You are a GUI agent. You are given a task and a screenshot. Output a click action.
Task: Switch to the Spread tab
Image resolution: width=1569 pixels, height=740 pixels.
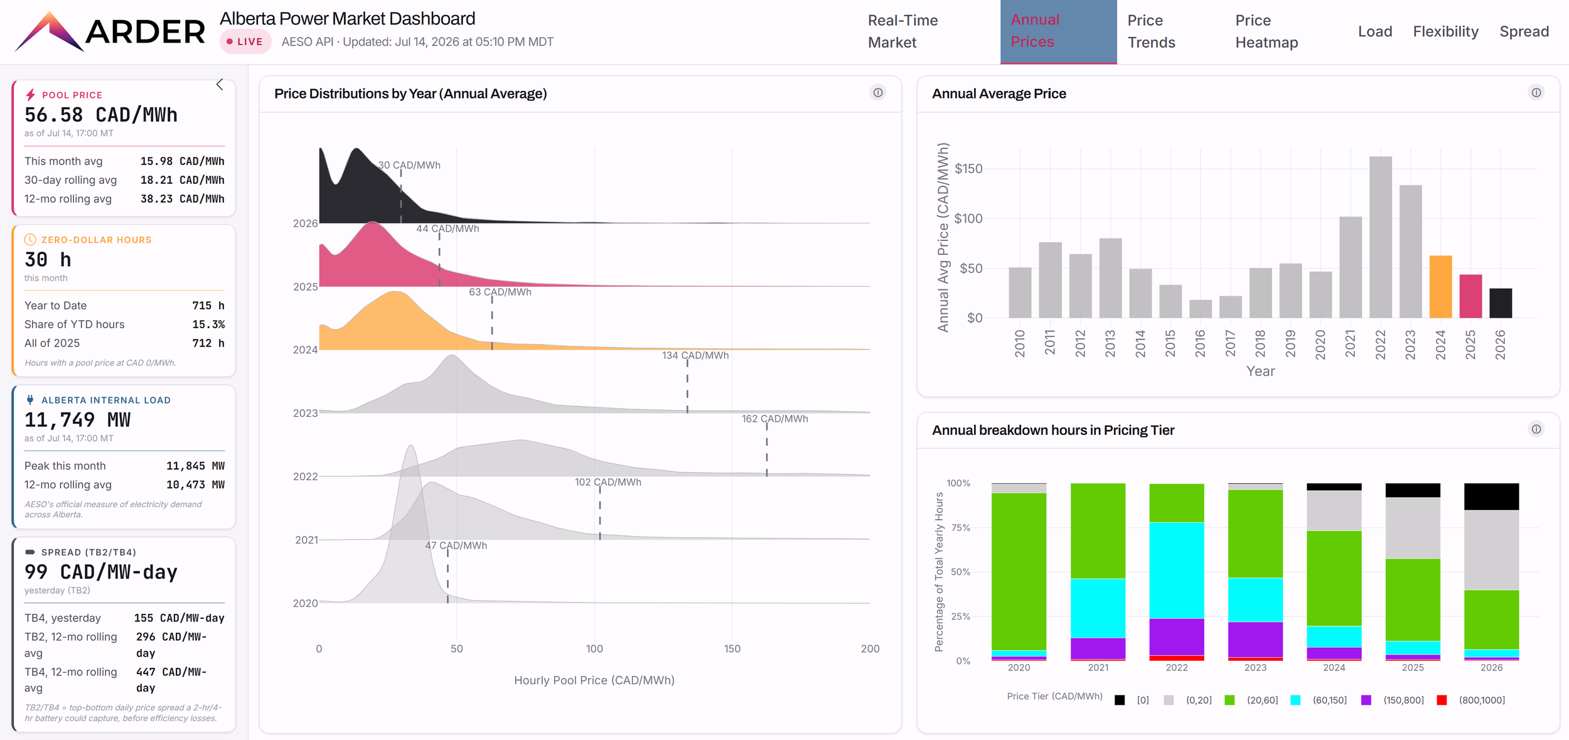(1524, 31)
